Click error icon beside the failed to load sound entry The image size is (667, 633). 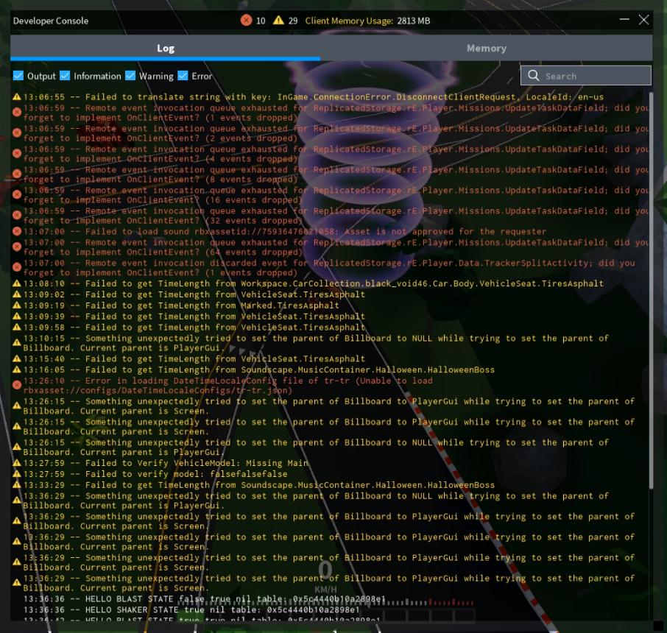click(17, 231)
